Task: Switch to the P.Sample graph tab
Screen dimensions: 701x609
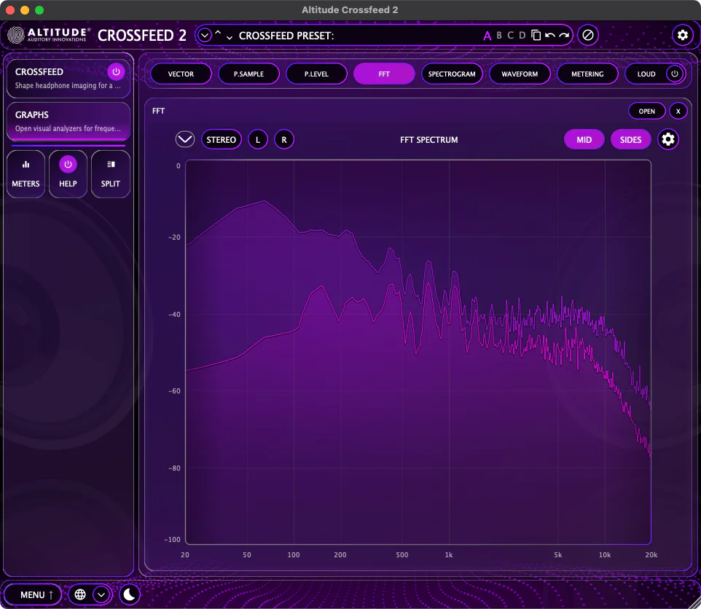Action: pyautogui.click(x=248, y=74)
